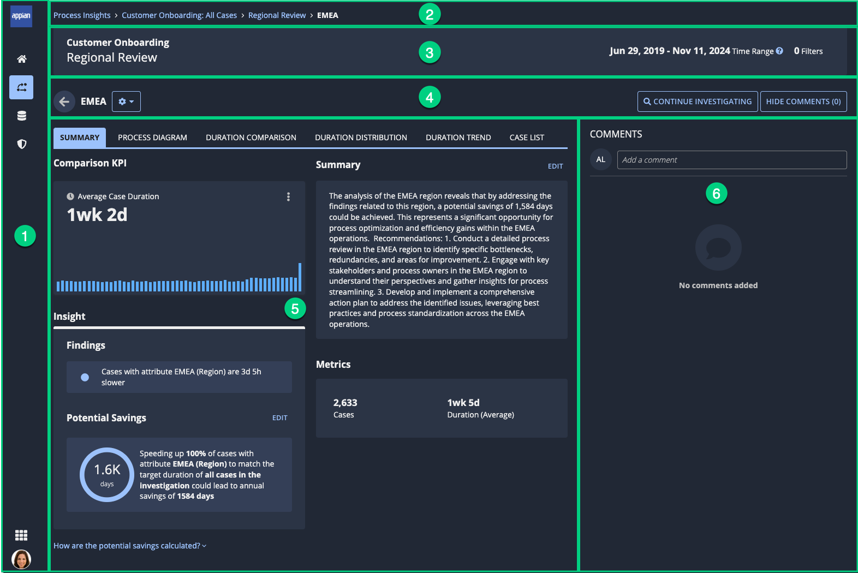Click the 2,633 Cases metric
Screen dimensions: 858x573
click(x=345, y=408)
